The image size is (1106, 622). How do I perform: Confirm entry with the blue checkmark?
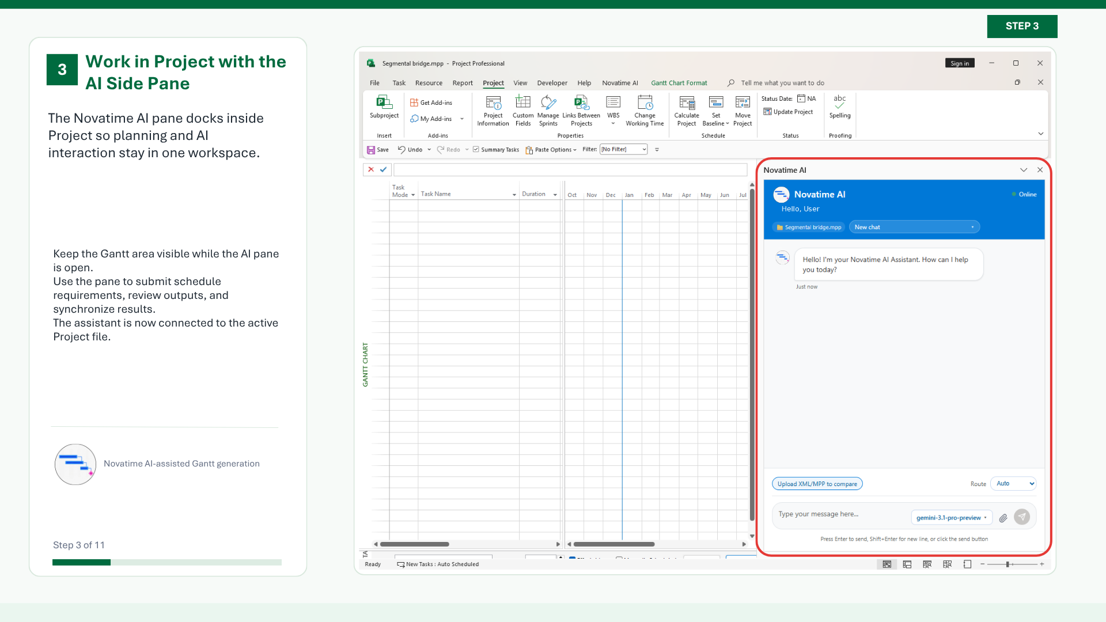(x=383, y=169)
